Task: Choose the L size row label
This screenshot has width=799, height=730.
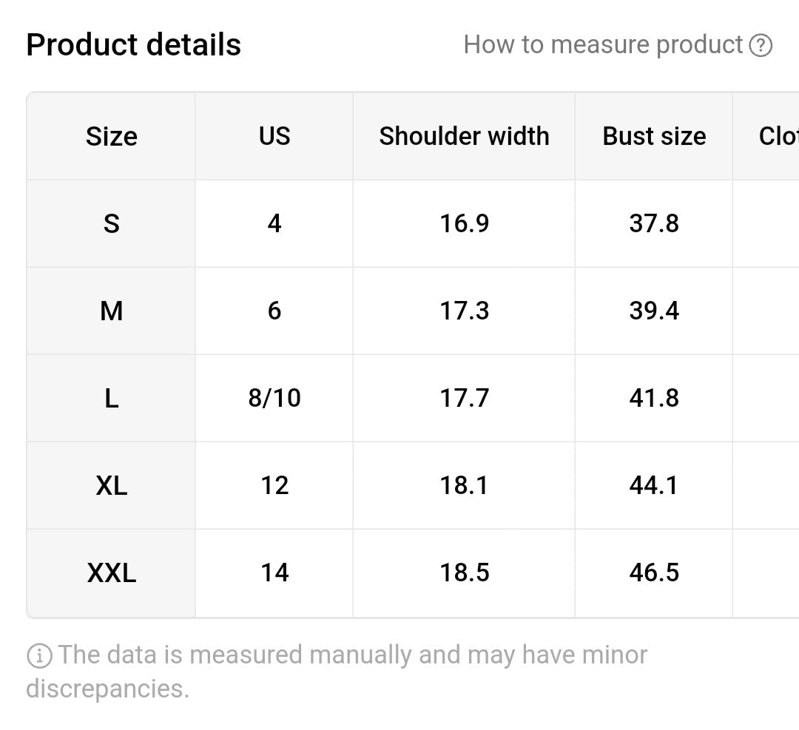Action: pos(111,398)
